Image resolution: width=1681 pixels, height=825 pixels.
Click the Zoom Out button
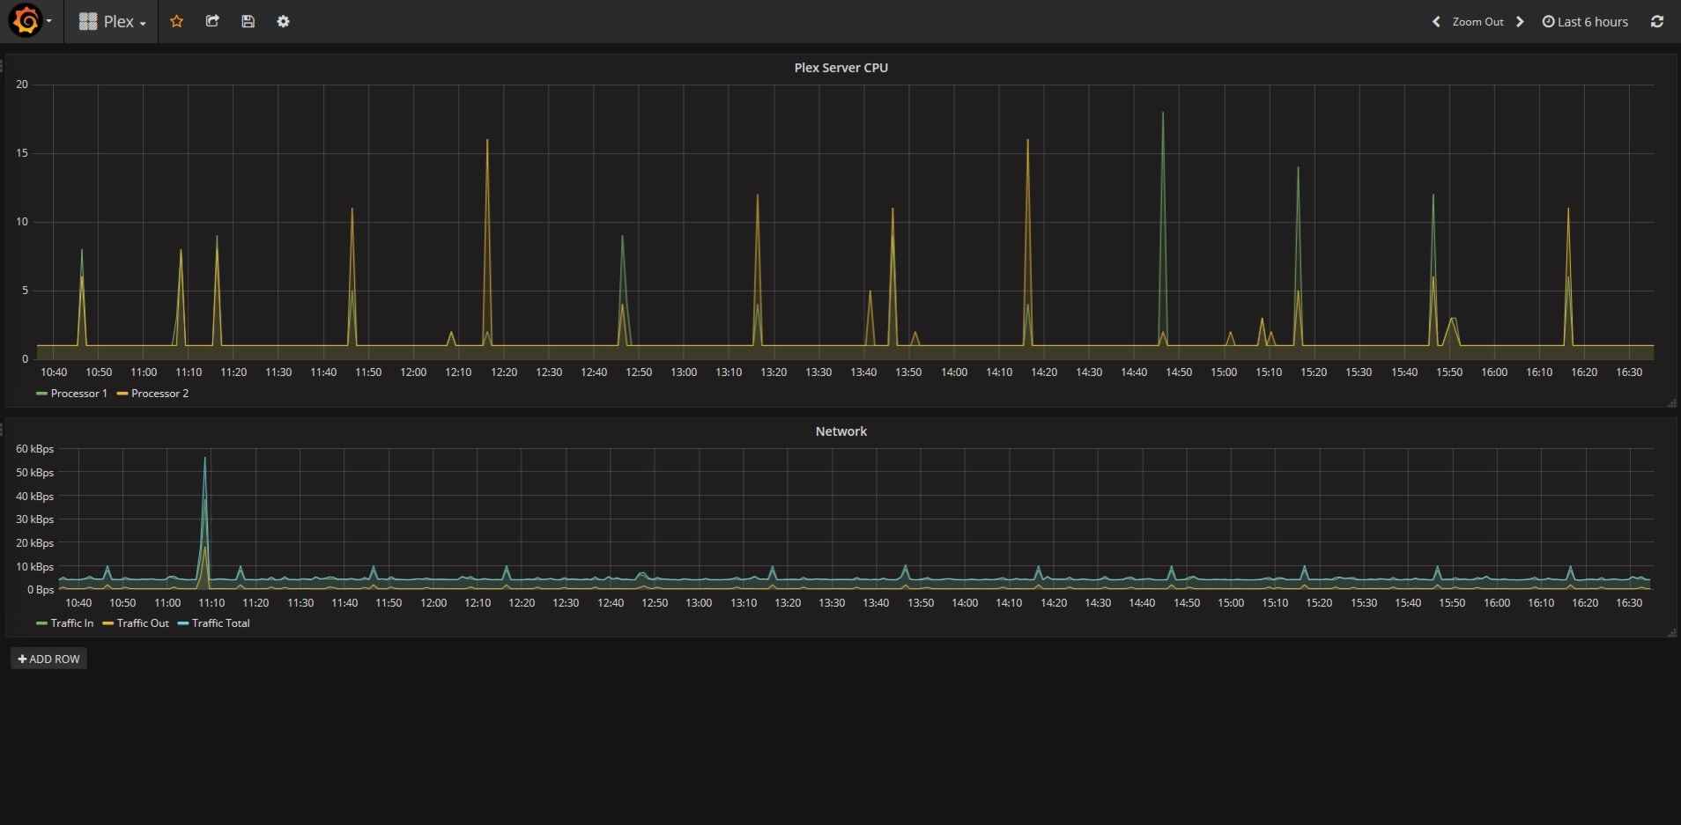point(1477,21)
